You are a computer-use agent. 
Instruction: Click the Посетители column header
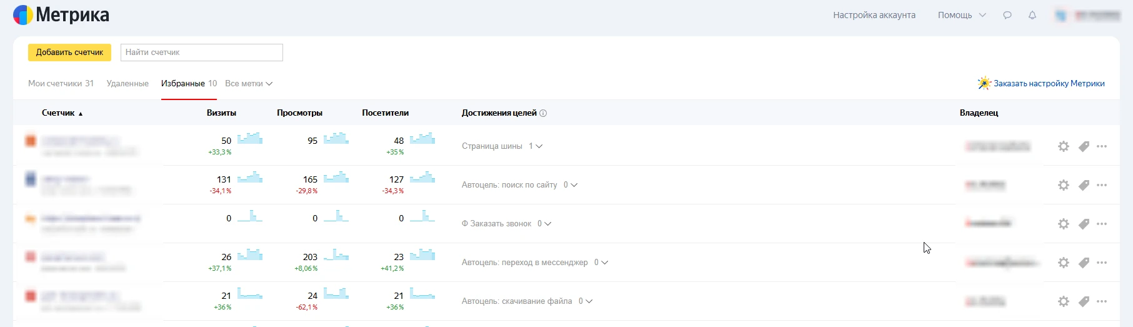(385, 113)
